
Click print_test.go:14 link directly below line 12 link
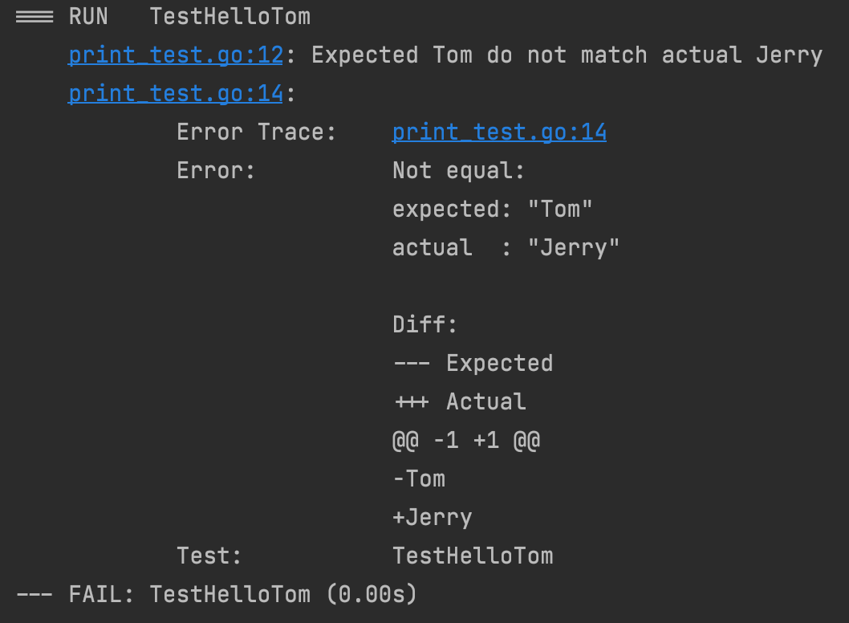point(175,93)
